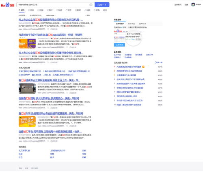Screen dimensions: 203x178
Task: Open 帮助 link in footer
Action: (20, 168)
